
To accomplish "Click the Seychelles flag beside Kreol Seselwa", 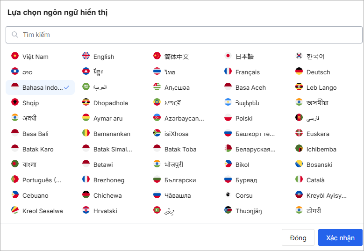I will [x=15, y=210].
